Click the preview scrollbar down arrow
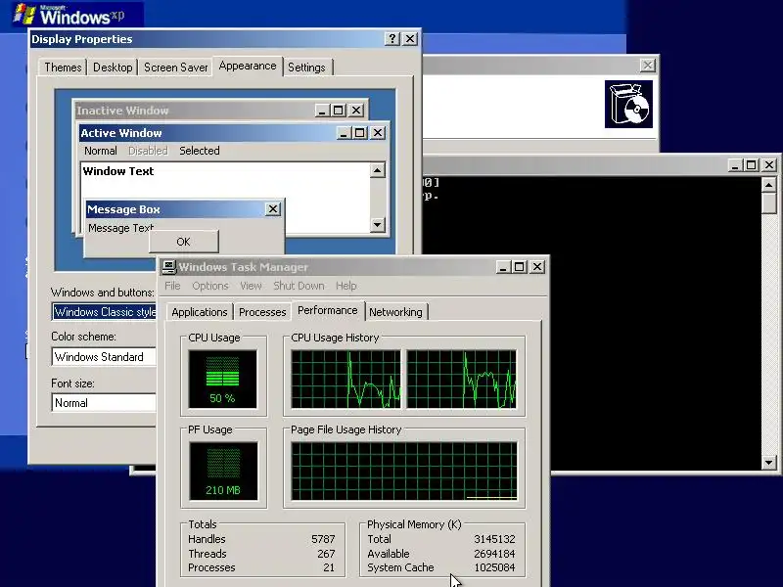Image resolution: width=783 pixels, height=587 pixels. pos(378,225)
